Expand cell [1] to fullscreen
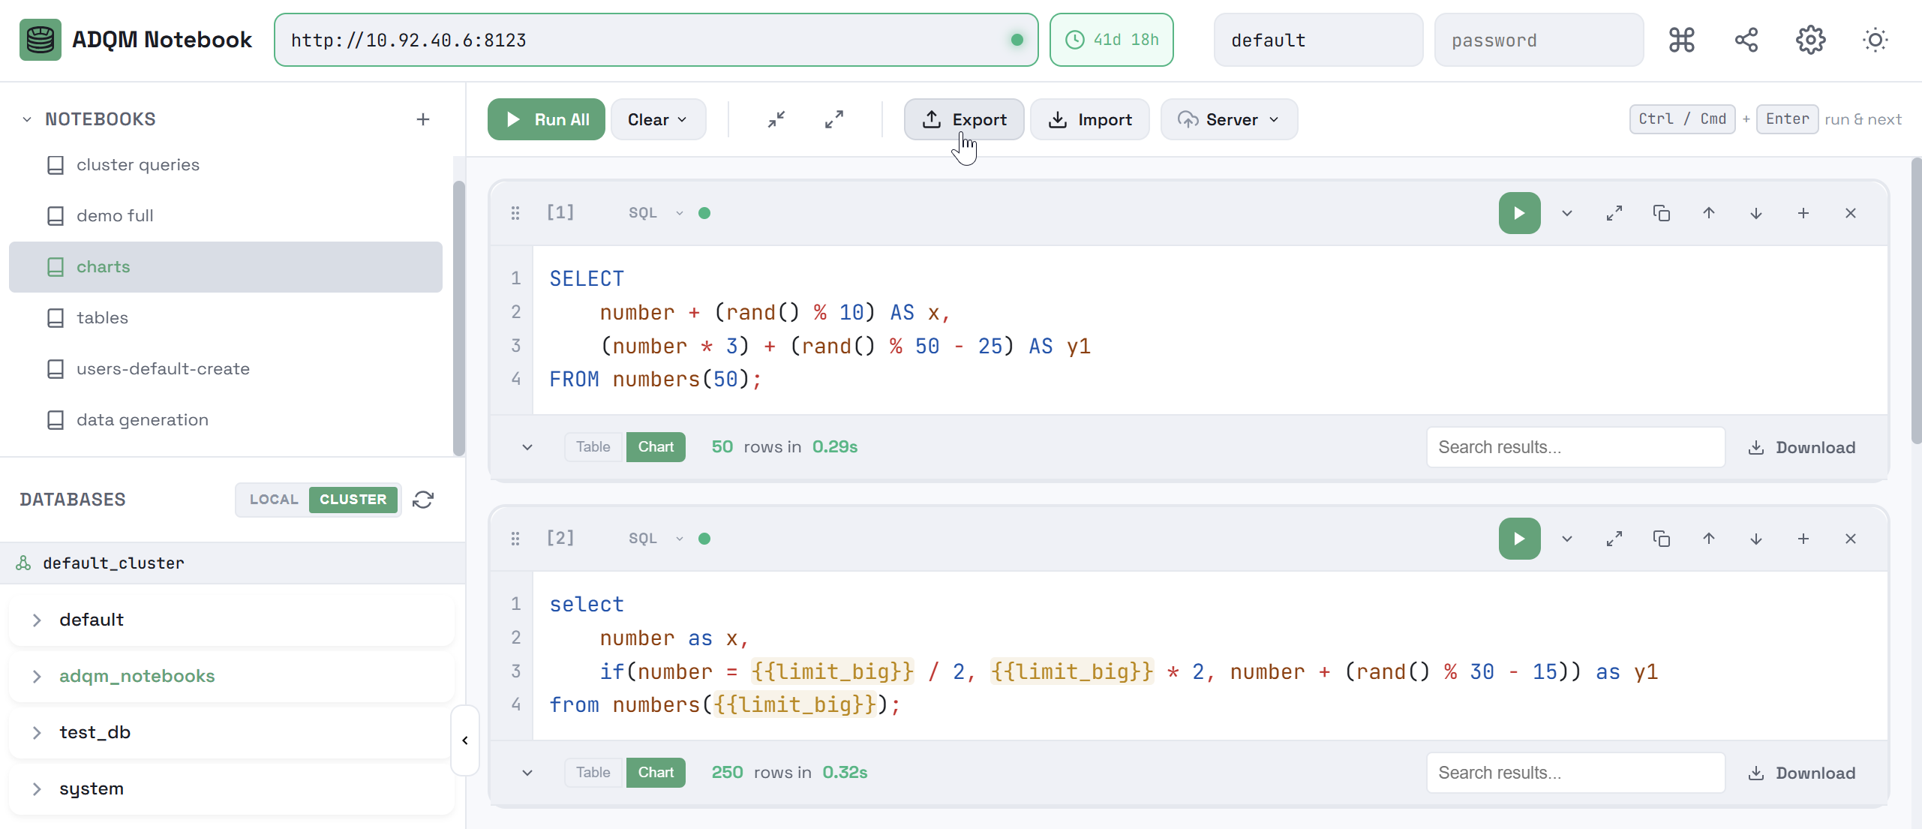This screenshot has width=1922, height=829. pos(1614,212)
